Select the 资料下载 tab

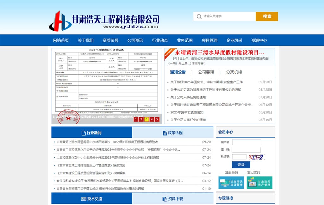[172, 199]
